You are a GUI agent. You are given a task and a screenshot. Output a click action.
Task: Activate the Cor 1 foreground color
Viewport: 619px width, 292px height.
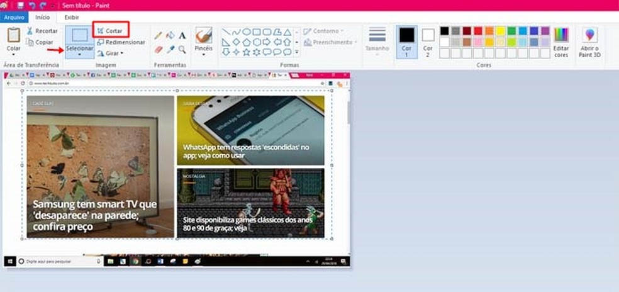406,42
